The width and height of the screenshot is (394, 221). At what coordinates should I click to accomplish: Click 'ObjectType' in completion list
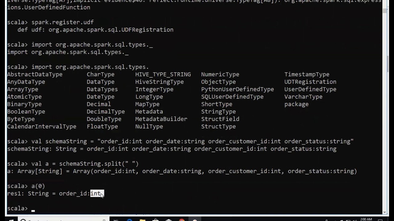(219, 82)
